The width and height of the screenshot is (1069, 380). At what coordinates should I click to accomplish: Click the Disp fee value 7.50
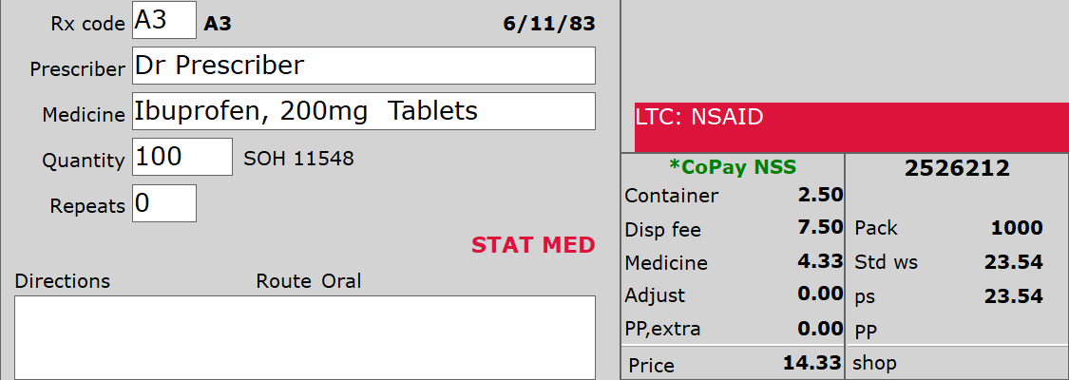tap(821, 228)
